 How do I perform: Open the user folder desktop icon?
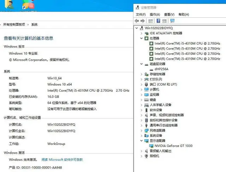[9, 5]
